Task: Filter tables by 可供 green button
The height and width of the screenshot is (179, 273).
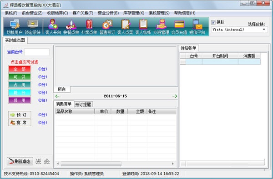Action: point(20,77)
